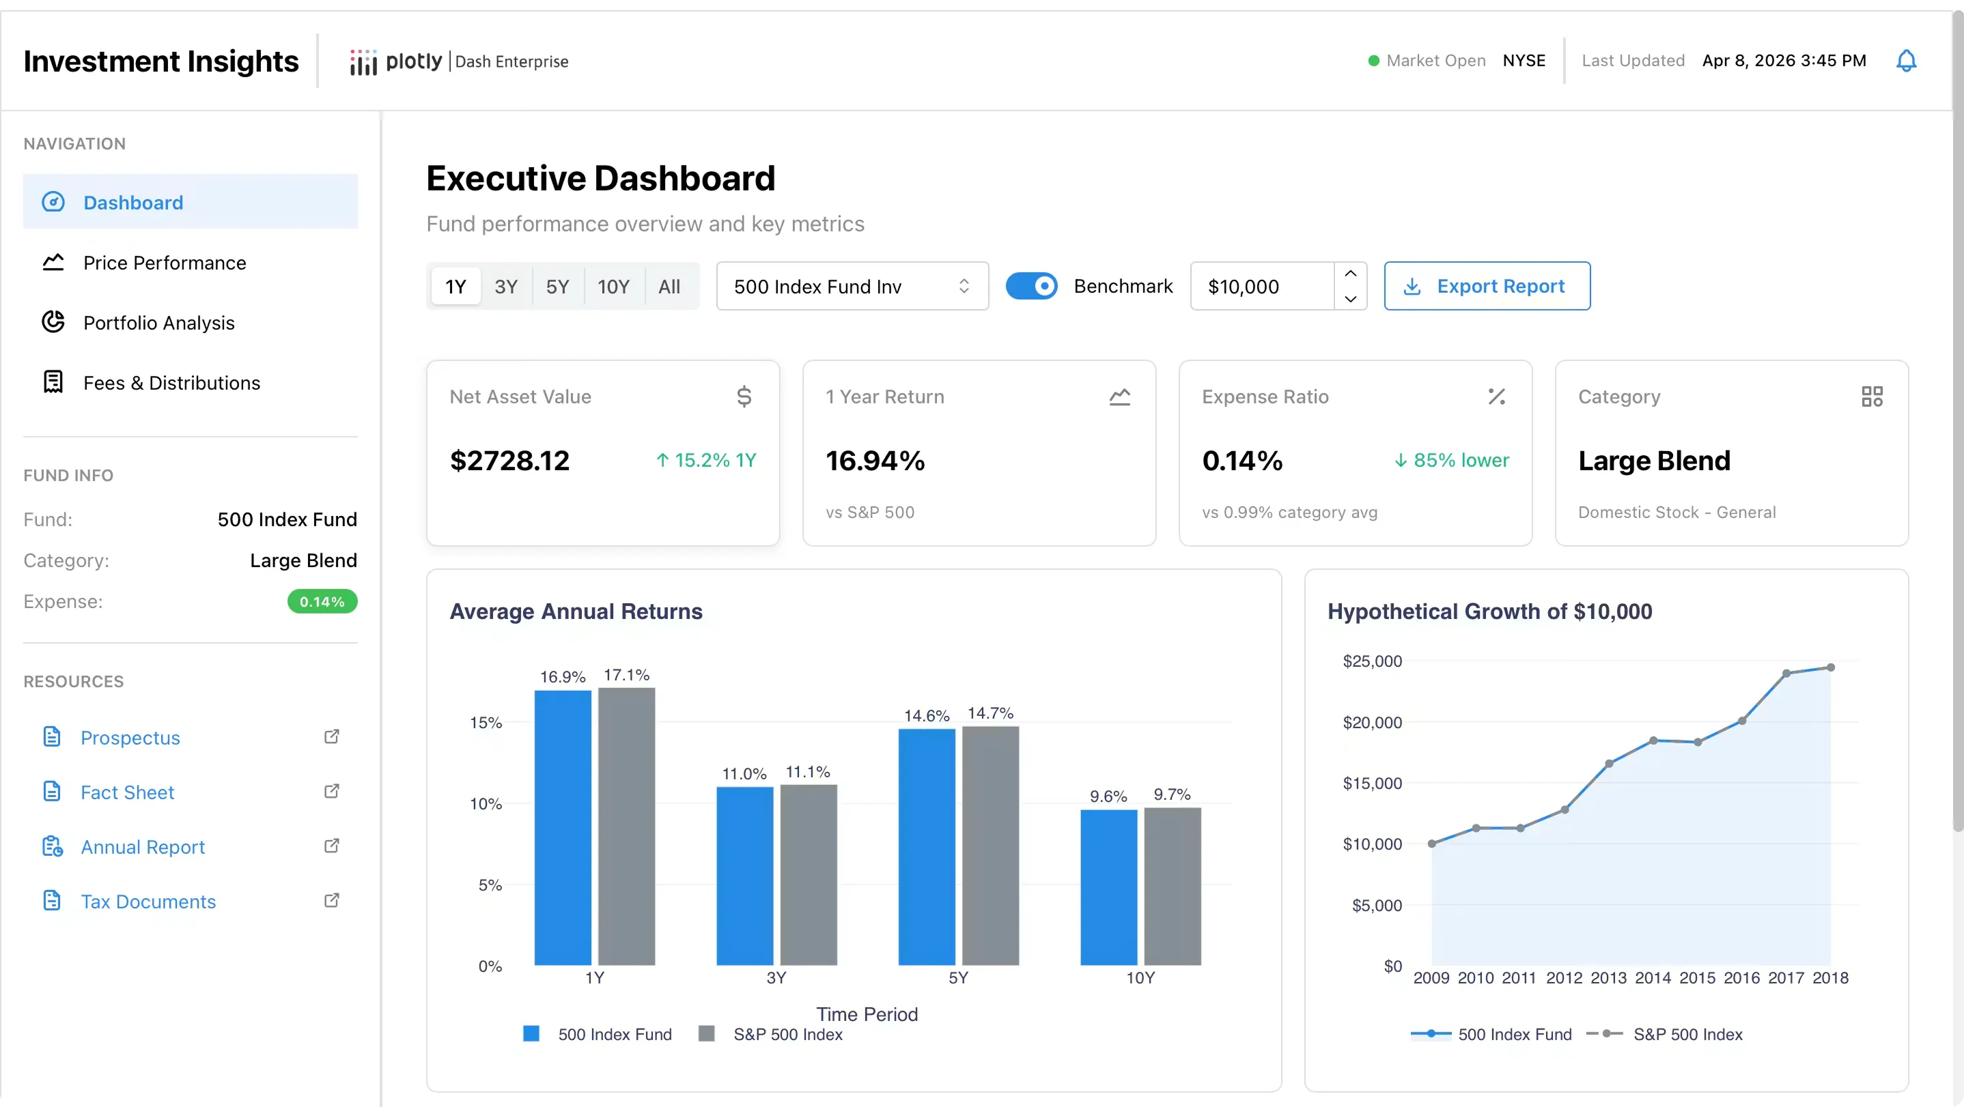1964x1107 pixels.
Task: Click the external link icon beside Annual Report
Action: 332,846
